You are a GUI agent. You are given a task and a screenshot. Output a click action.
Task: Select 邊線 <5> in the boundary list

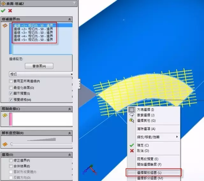pos(42,39)
